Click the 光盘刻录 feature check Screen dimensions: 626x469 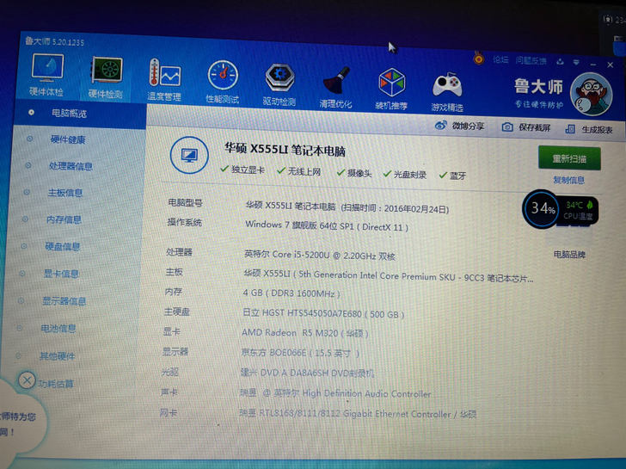[405, 174]
